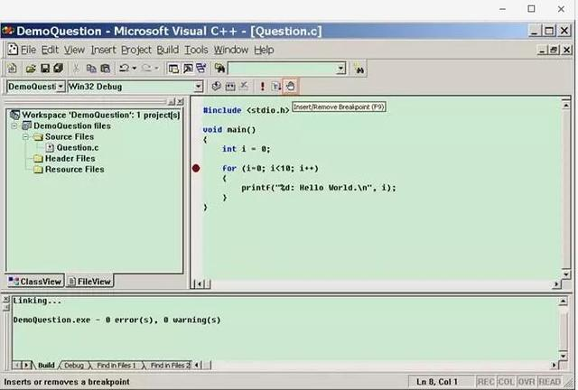Click the New Text File toolbar icon
Screen dimensions: 578x390
pyautogui.click(x=12, y=69)
